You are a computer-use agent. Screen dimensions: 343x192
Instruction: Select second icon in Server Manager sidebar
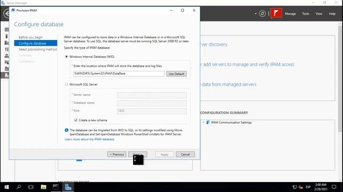7,36
